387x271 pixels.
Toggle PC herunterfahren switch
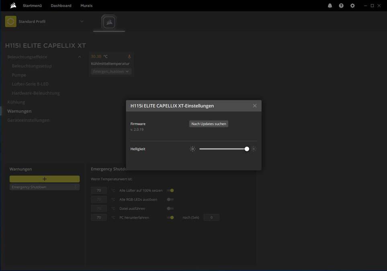point(170,218)
